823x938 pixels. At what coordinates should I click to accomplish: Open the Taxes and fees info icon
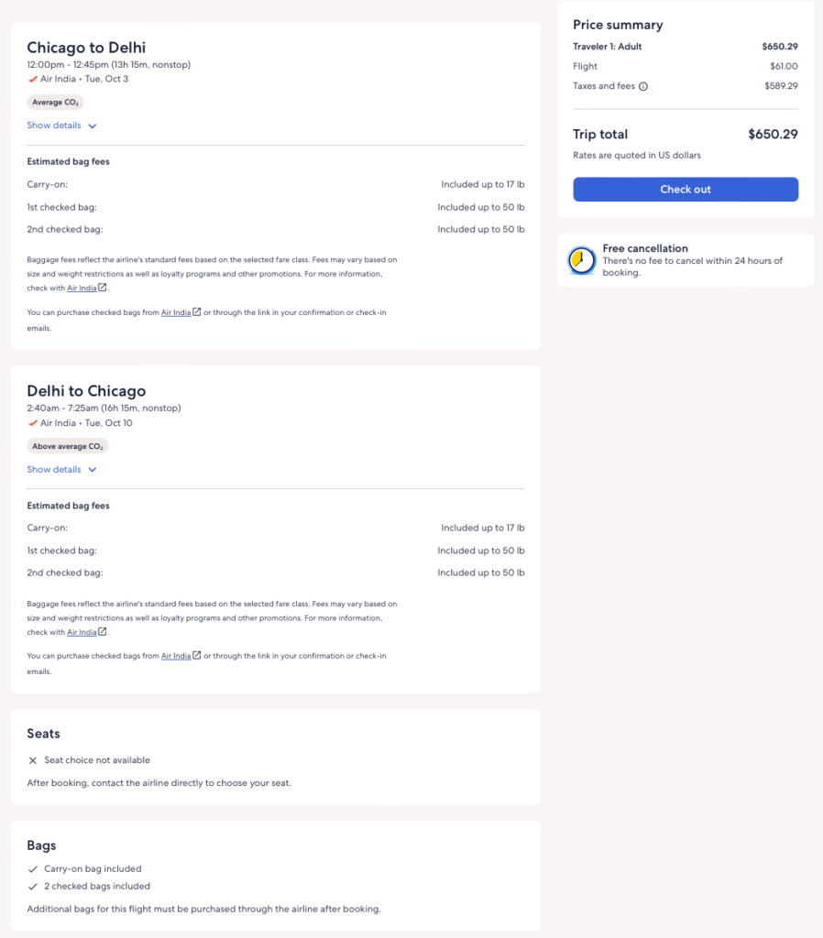pyautogui.click(x=643, y=87)
